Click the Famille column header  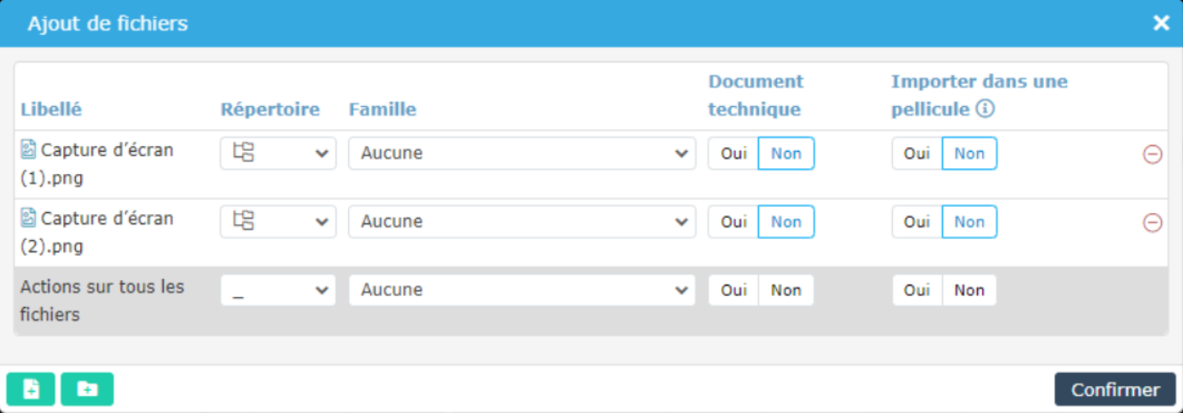click(382, 110)
